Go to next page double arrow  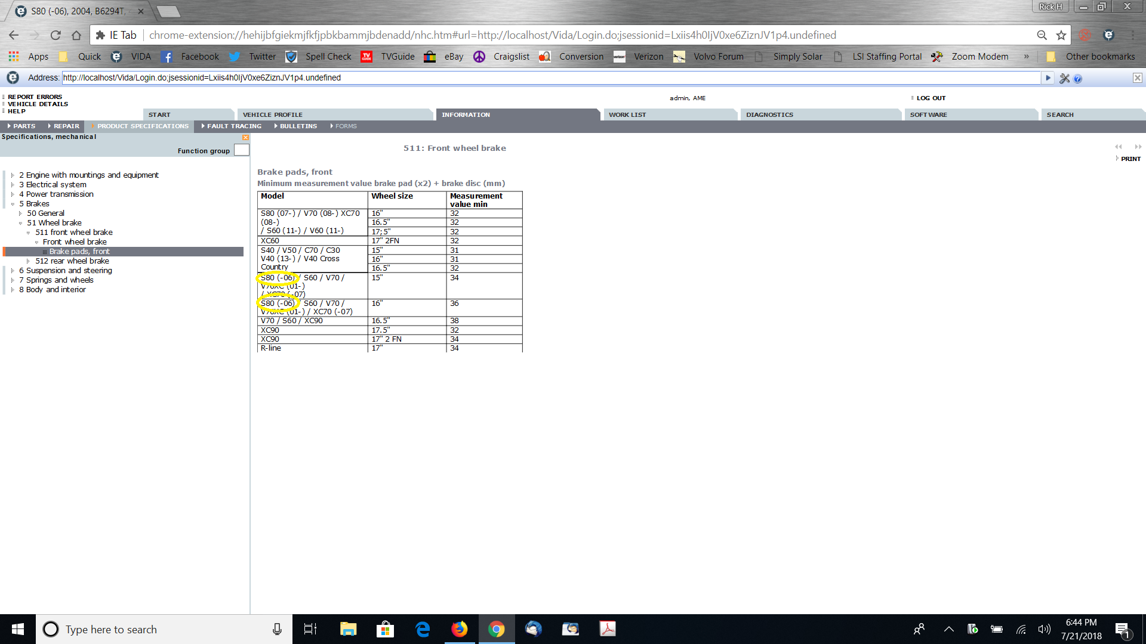pyautogui.click(x=1138, y=147)
